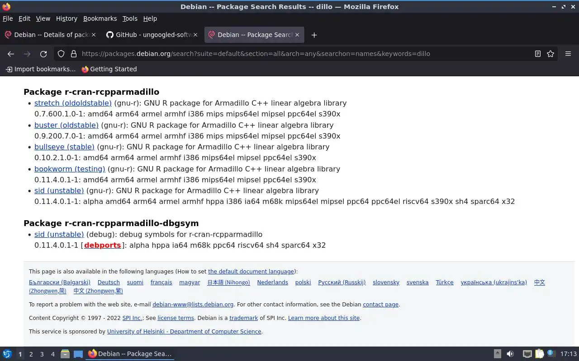579x361 pixels.
Task: Select the Türkçe language link
Action: tap(445, 282)
